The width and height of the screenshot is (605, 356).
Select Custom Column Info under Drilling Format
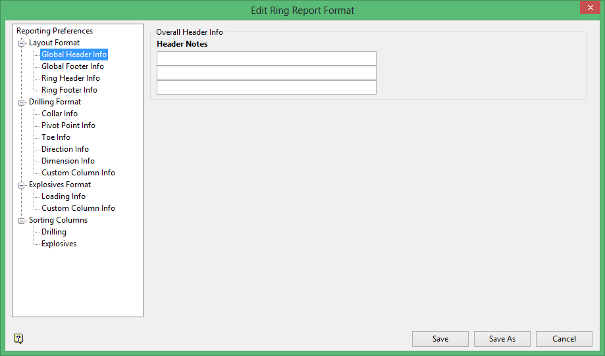(78, 173)
